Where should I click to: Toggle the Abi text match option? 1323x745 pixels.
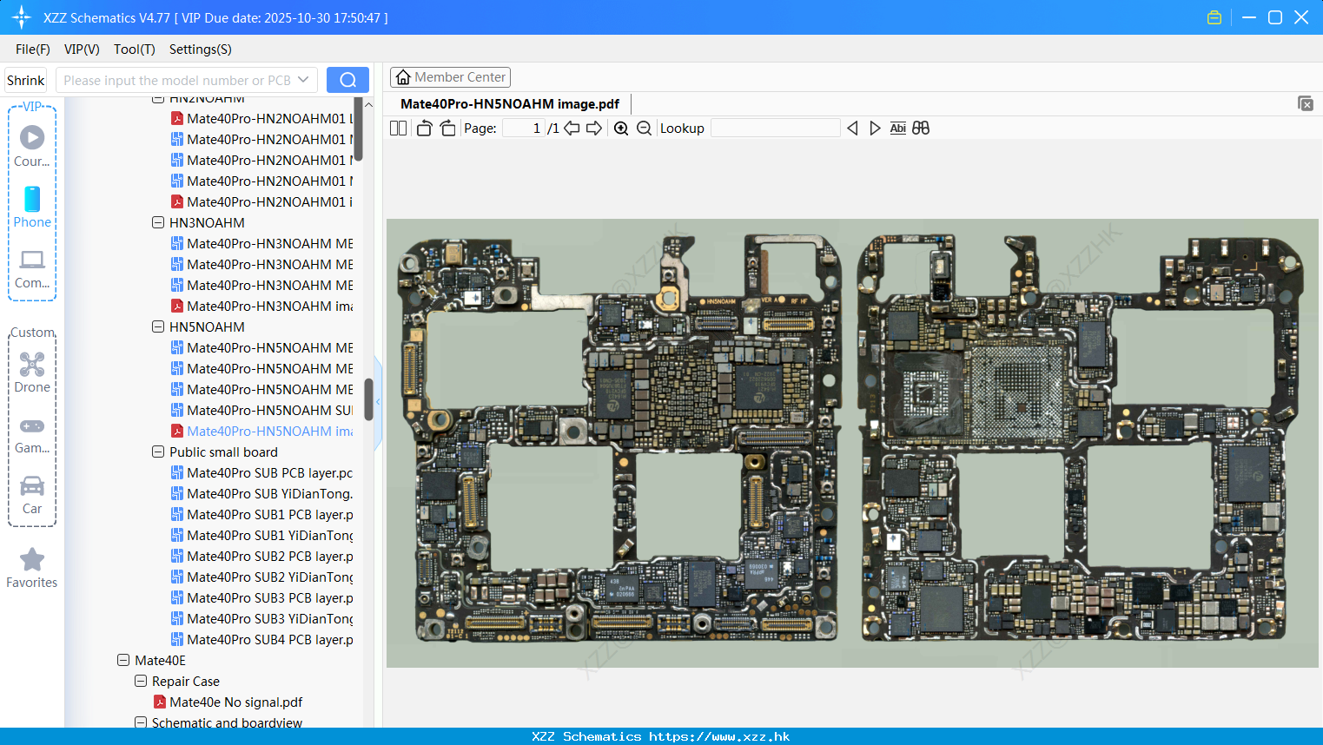[x=898, y=129]
